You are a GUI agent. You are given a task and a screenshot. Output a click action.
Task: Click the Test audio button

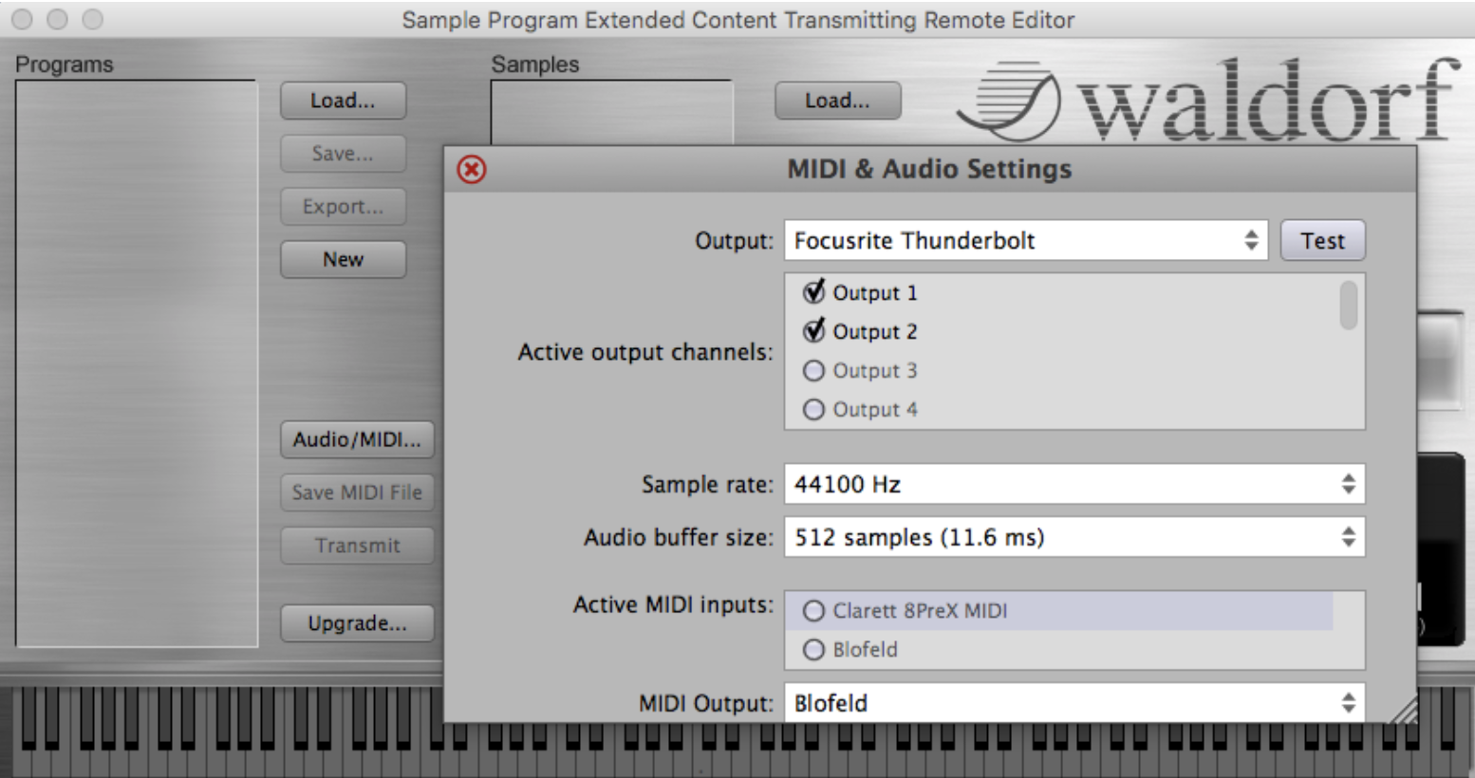click(1322, 241)
